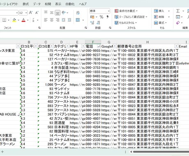The width and height of the screenshot is (189, 156).
Task: Open the 標準 number format combo box
Action: (100, 11)
